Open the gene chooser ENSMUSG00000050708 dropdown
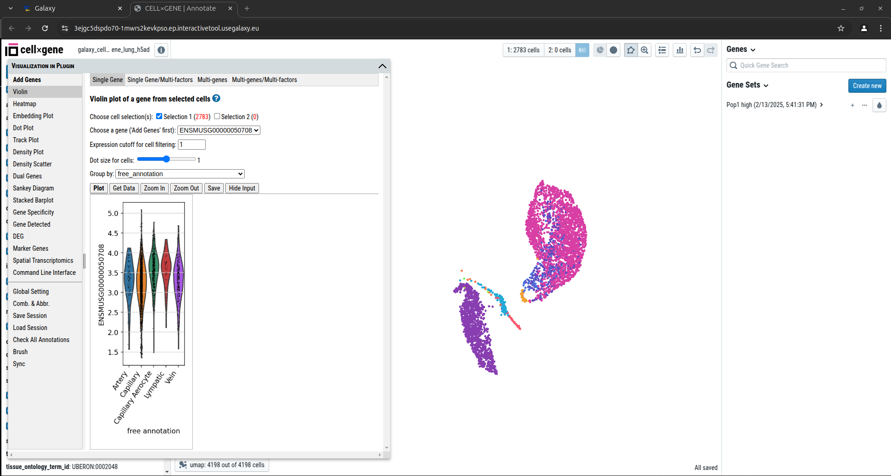891x476 pixels. (219, 130)
